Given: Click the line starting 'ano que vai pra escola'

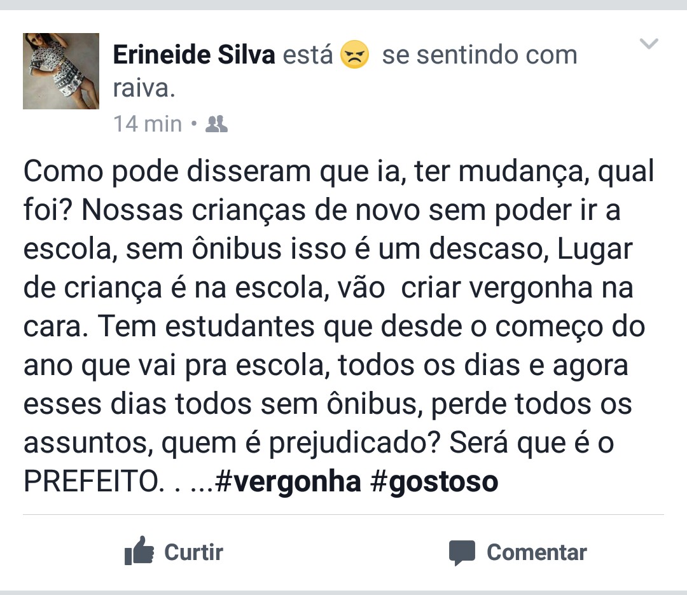Looking at the screenshot, I should pos(326,366).
